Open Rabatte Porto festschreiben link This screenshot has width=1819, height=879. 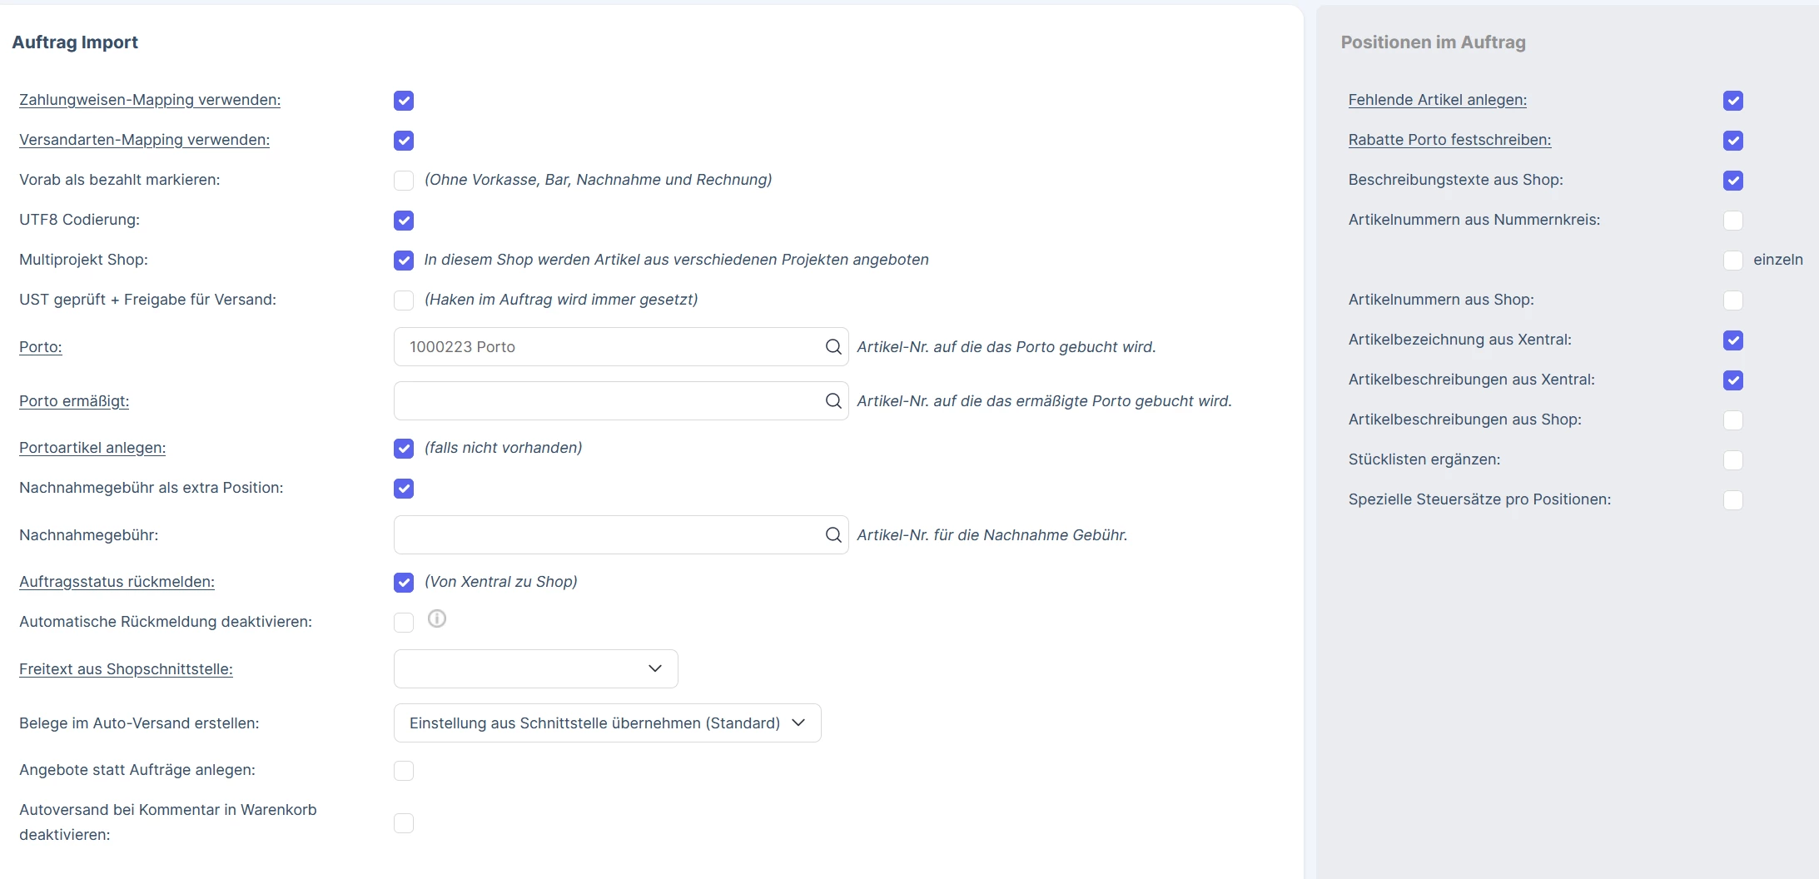(x=1450, y=140)
